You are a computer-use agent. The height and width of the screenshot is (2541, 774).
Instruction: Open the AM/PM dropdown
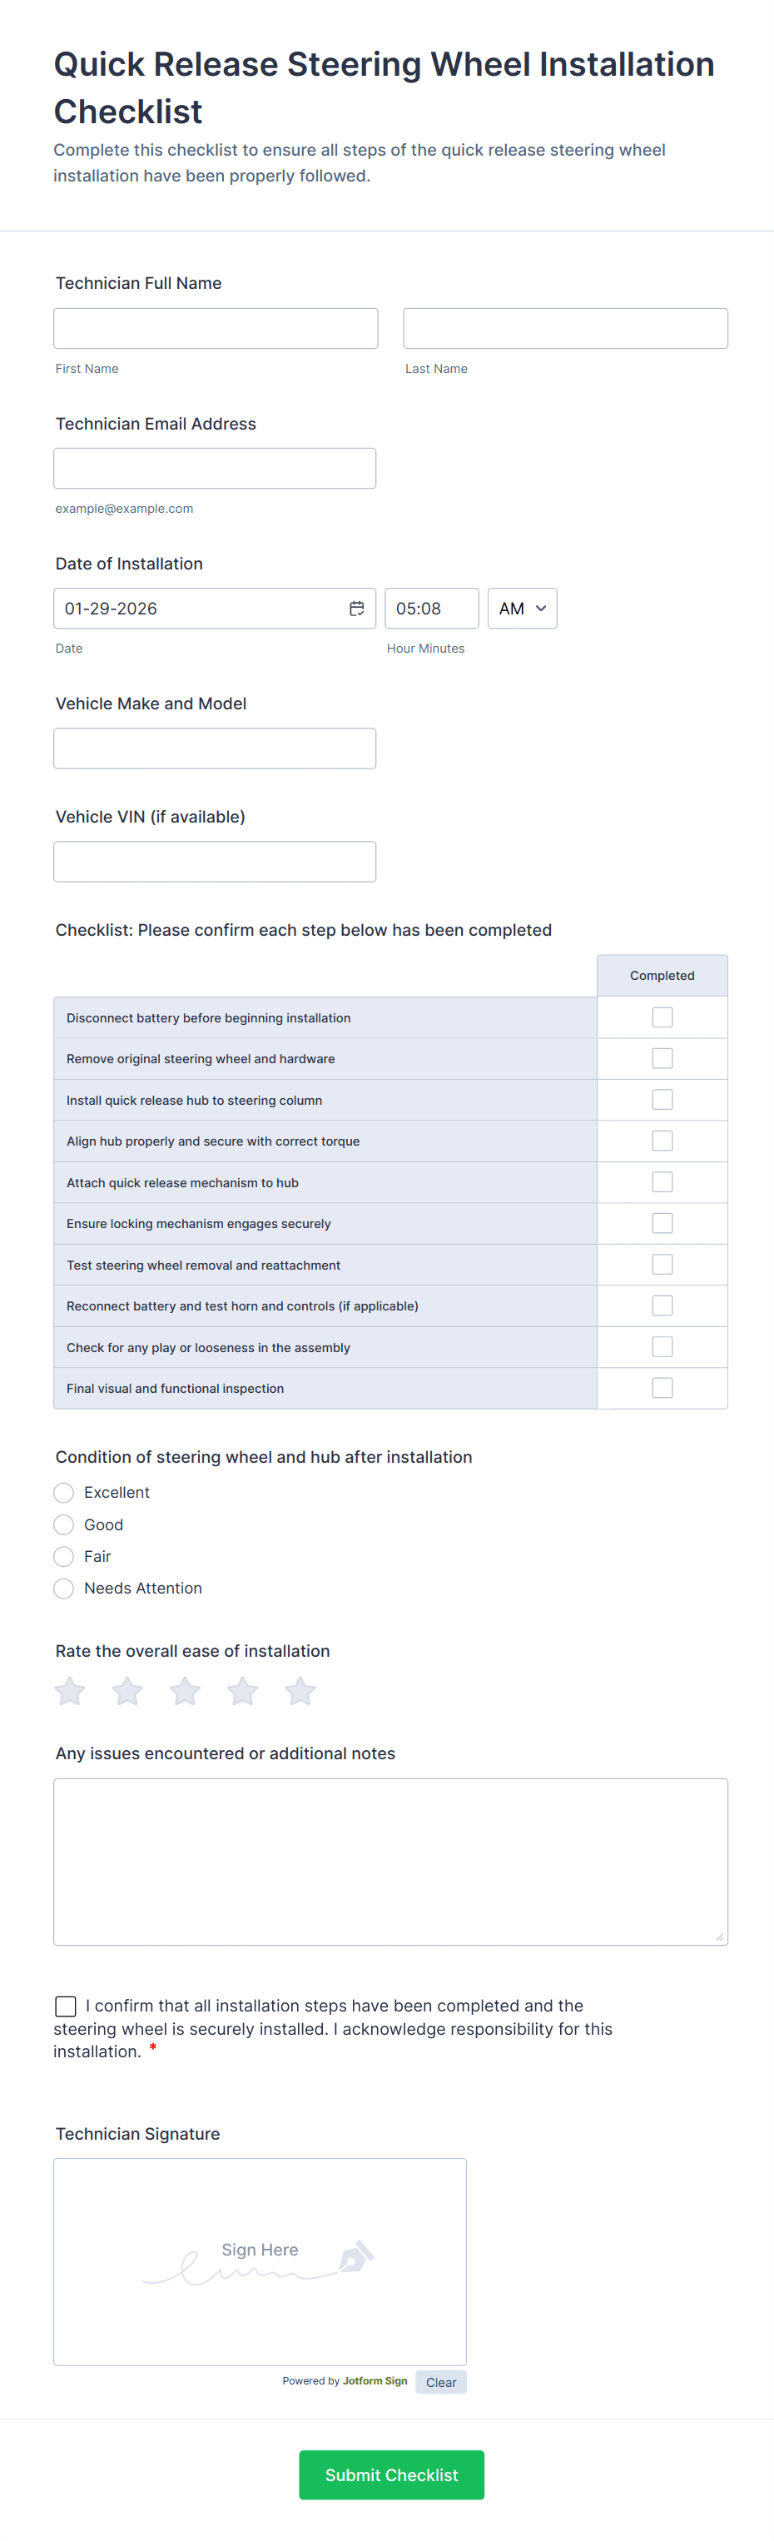coord(522,609)
